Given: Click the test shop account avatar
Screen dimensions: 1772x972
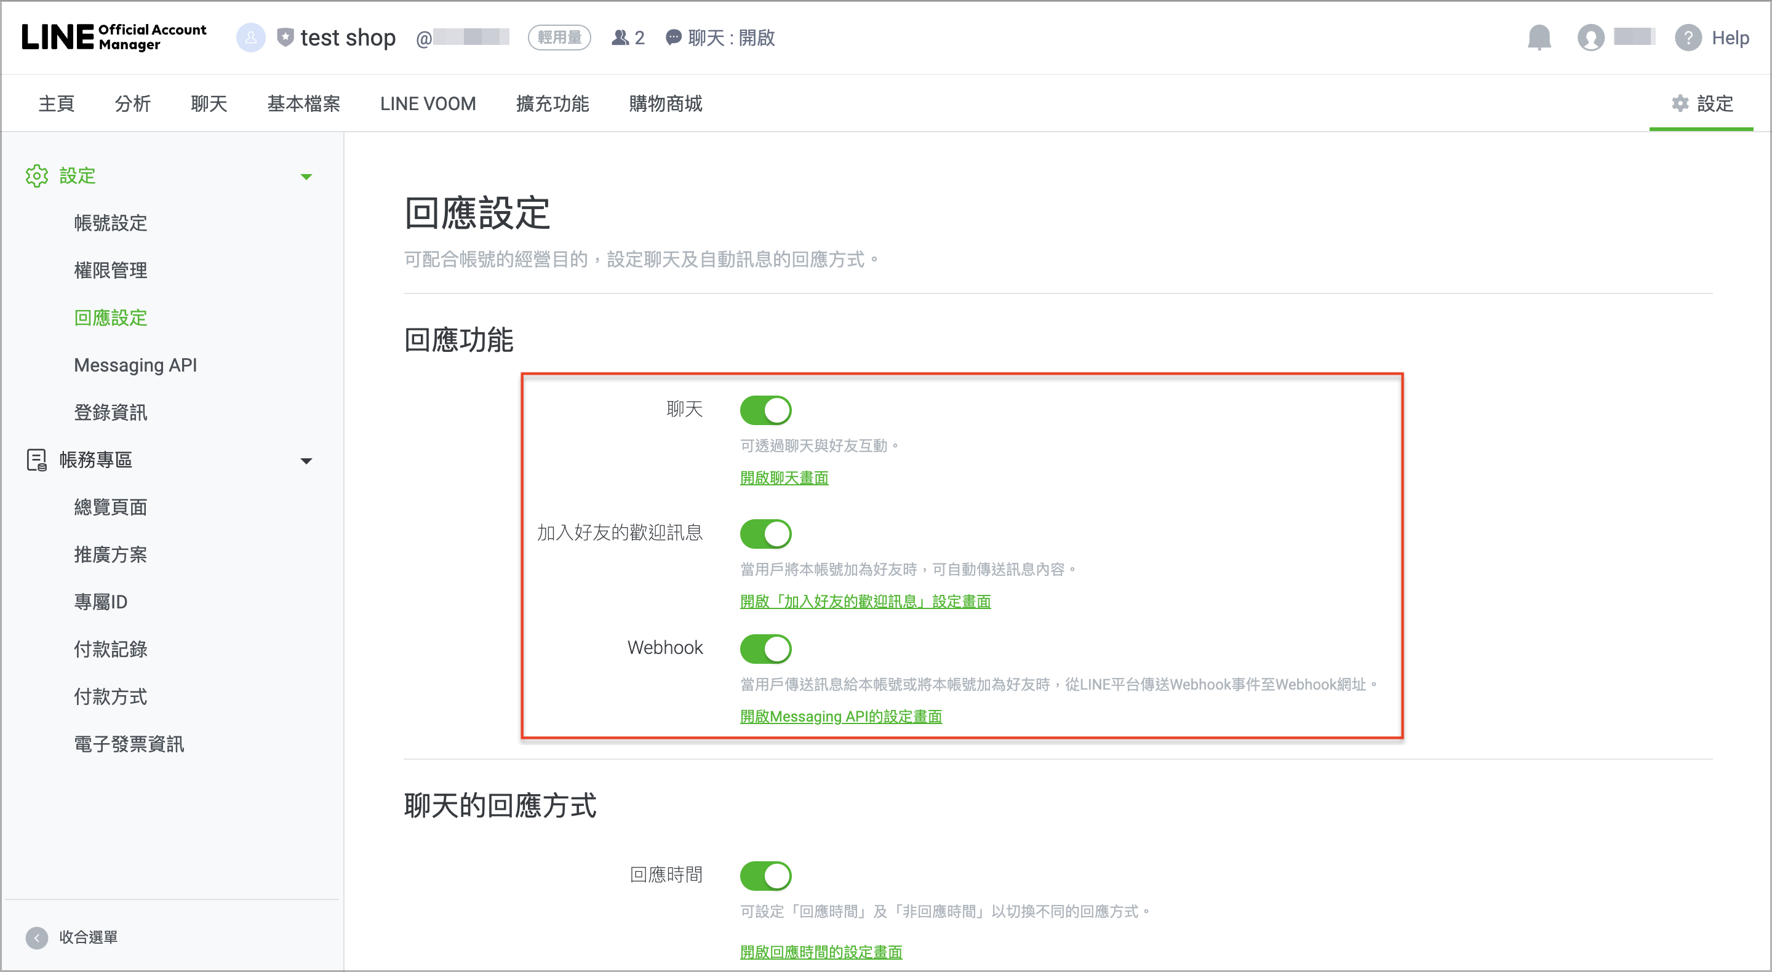Looking at the screenshot, I should click(x=250, y=38).
